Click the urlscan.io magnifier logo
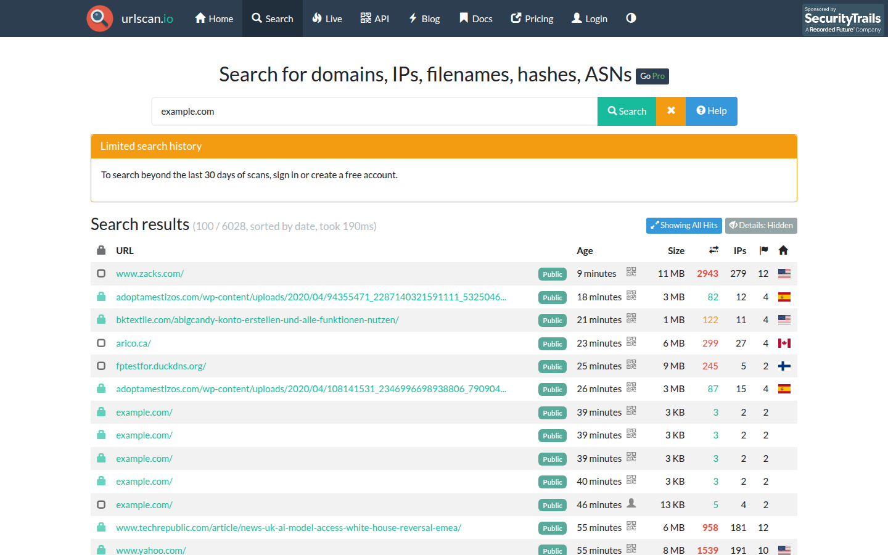This screenshot has height=555, width=888. pyautogui.click(x=100, y=18)
